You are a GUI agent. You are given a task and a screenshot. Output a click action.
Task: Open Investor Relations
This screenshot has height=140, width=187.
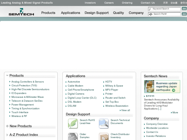point(156,136)
